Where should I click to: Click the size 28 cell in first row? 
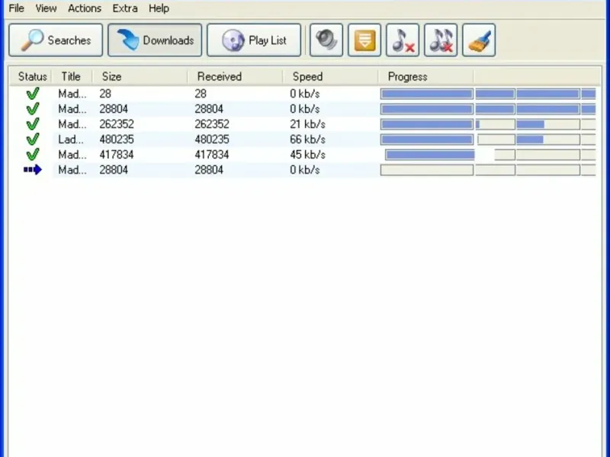pyautogui.click(x=105, y=94)
